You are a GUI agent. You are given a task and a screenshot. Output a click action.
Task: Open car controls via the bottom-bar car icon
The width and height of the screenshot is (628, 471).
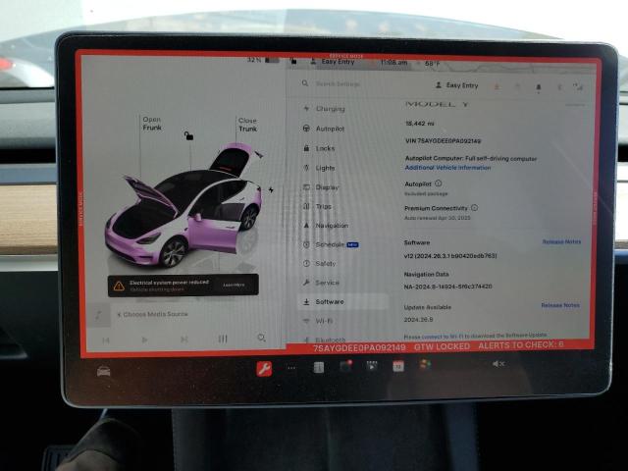click(104, 371)
